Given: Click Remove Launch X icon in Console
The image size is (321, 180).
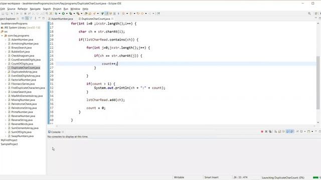Looking at the screenshot, I should [x=266, y=131].
